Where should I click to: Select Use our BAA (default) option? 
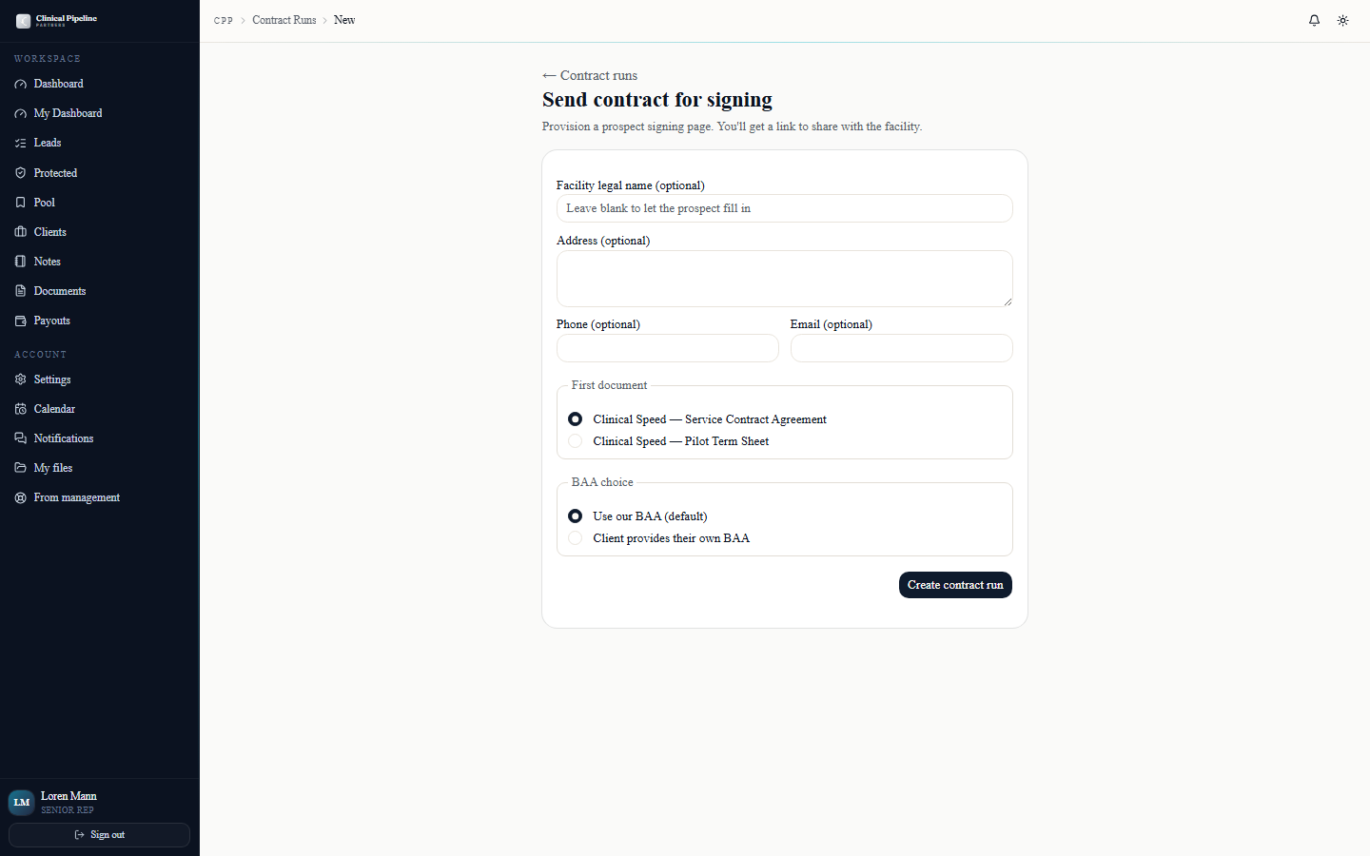tap(575, 516)
